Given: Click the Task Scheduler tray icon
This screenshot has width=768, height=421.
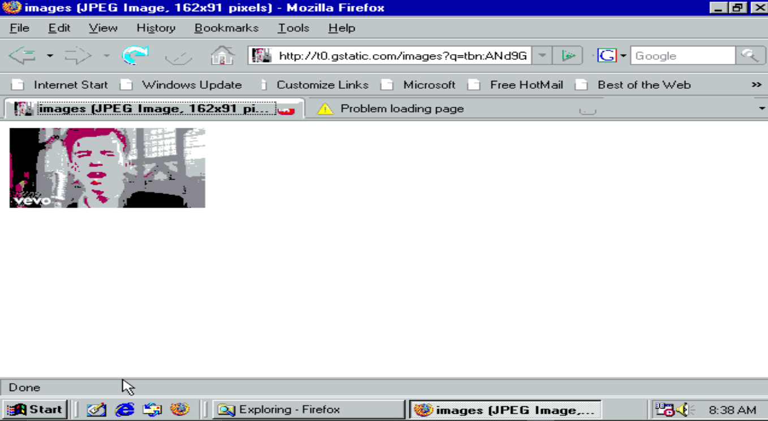Looking at the screenshot, I should coord(664,409).
